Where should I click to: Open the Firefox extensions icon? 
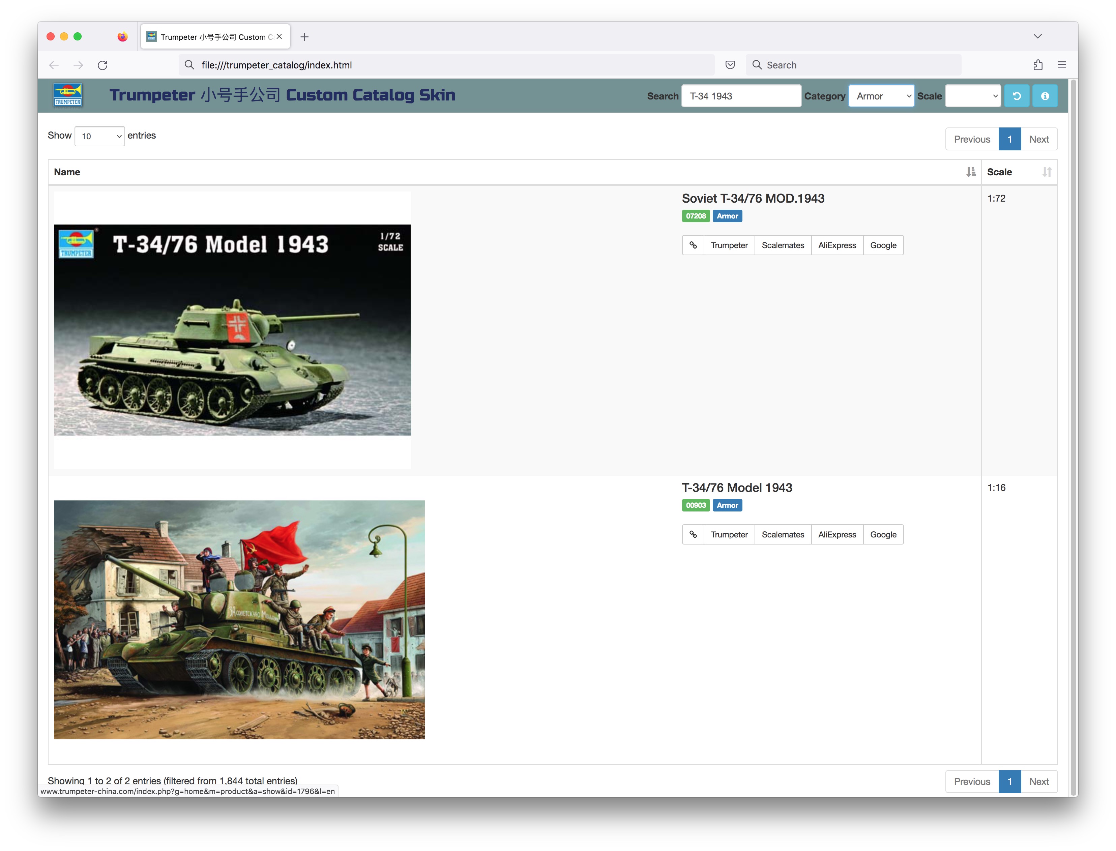(1037, 65)
